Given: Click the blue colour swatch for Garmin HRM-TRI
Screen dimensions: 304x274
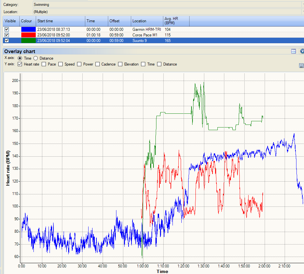Looking at the screenshot, I should 28,29.
